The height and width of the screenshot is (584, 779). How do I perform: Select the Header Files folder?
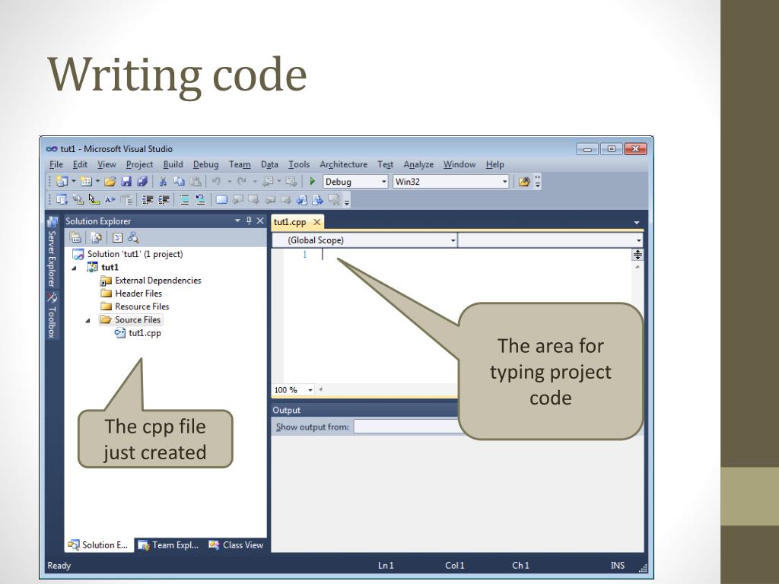click(x=132, y=294)
